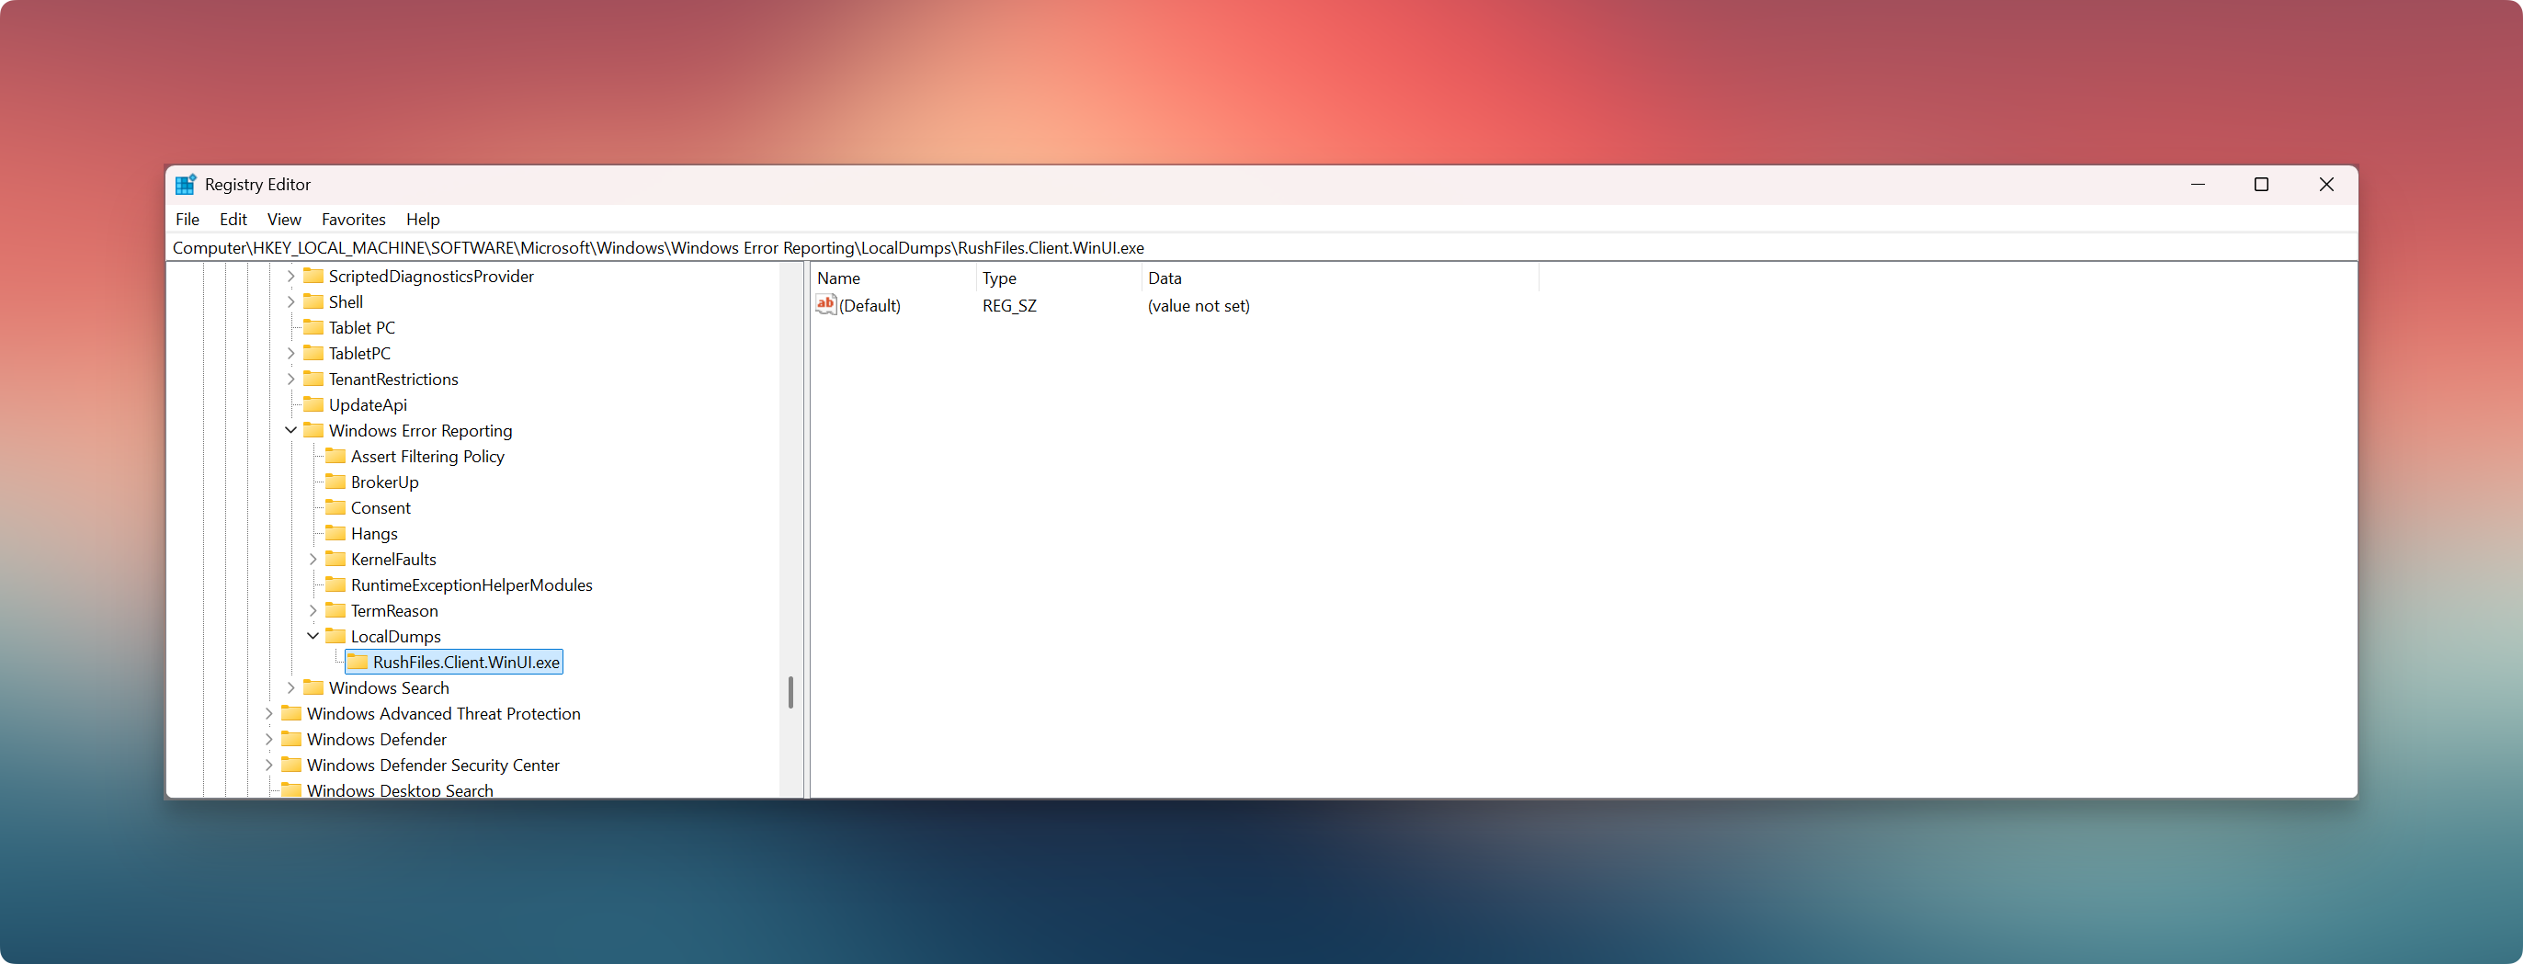This screenshot has height=964, width=2523.
Task: Expand Windows Defender Security Center key
Action: coord(269,766)
